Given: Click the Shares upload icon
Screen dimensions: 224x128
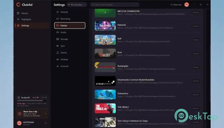Looking at the screenshot, I should click(58, 52).
